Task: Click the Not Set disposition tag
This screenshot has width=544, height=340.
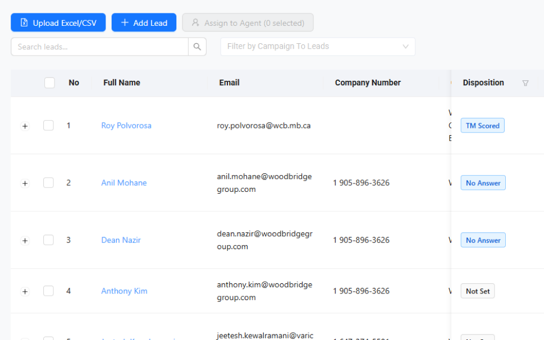Action: (x=477, y=291)
